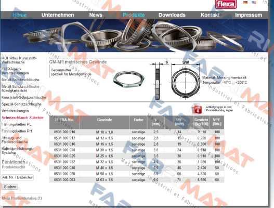
Task: Open the Home menu item
Action: [19, 15]
